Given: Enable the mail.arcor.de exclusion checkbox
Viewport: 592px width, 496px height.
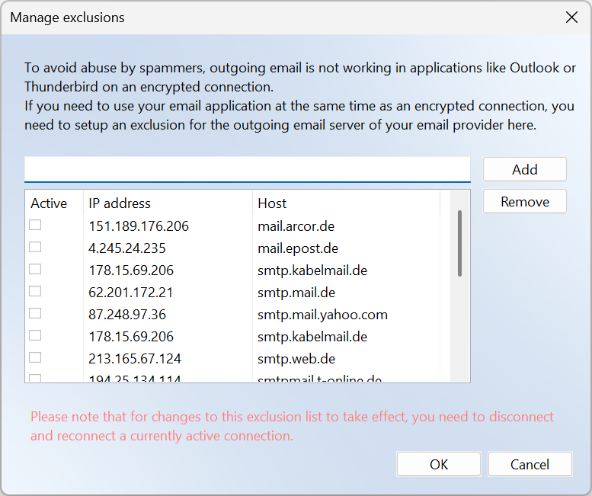Looking at the screenshot, I should (35, 226).
